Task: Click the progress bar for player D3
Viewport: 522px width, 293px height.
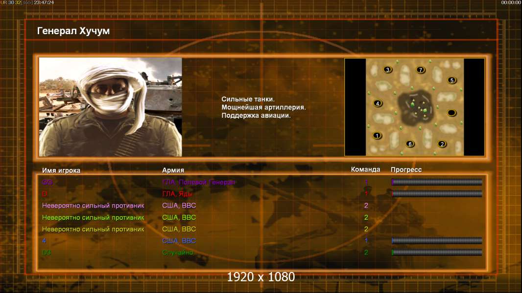Action: (437, 252)
